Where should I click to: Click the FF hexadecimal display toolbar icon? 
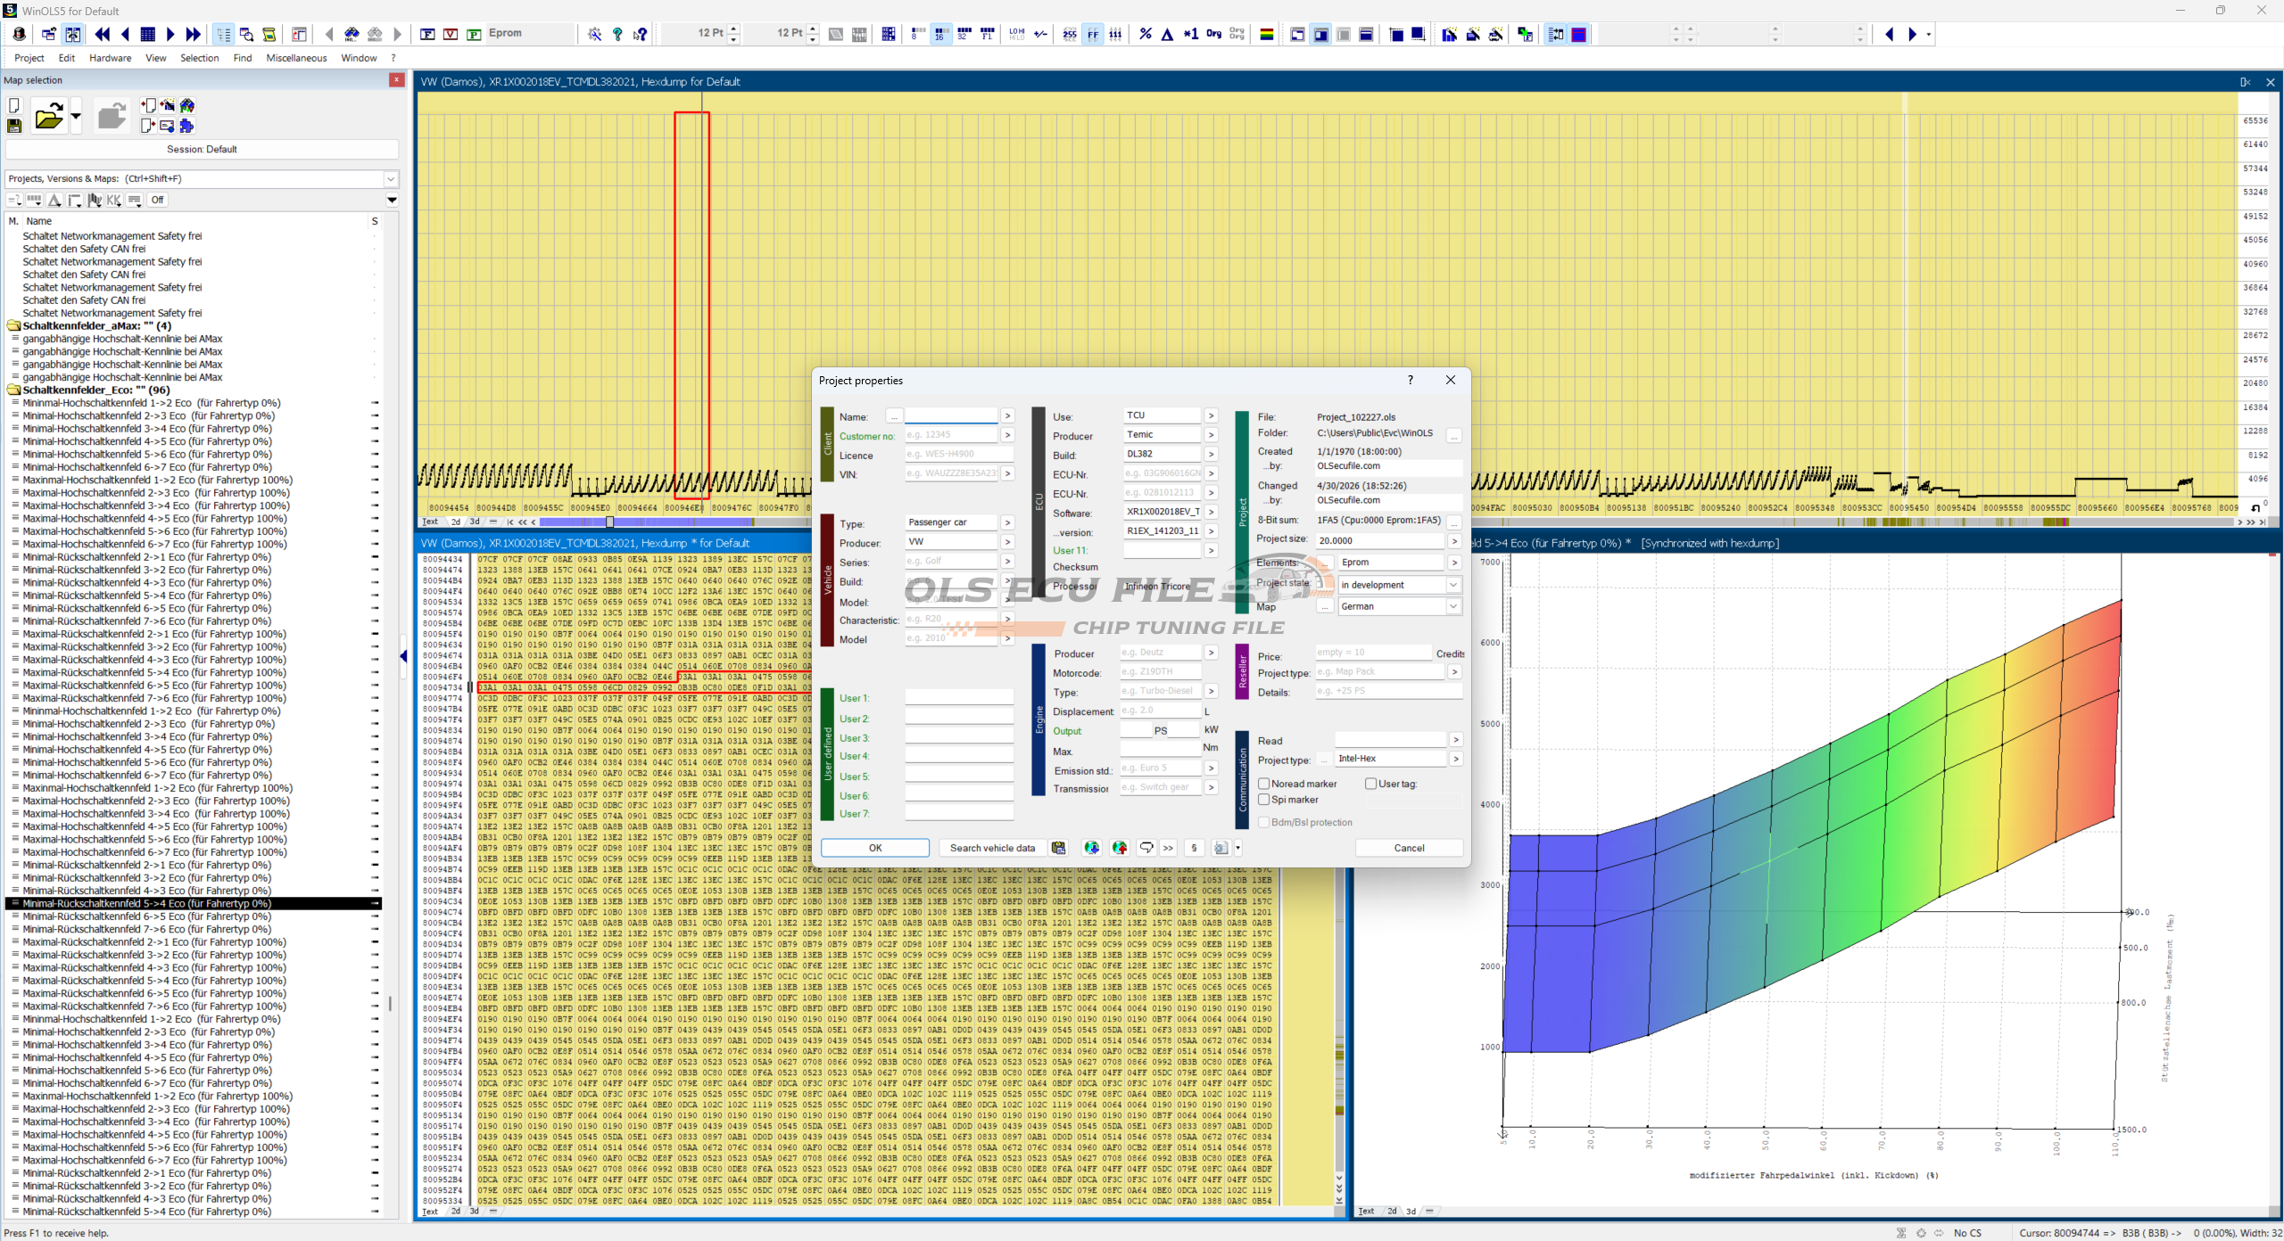click(x=1093, y=35)
